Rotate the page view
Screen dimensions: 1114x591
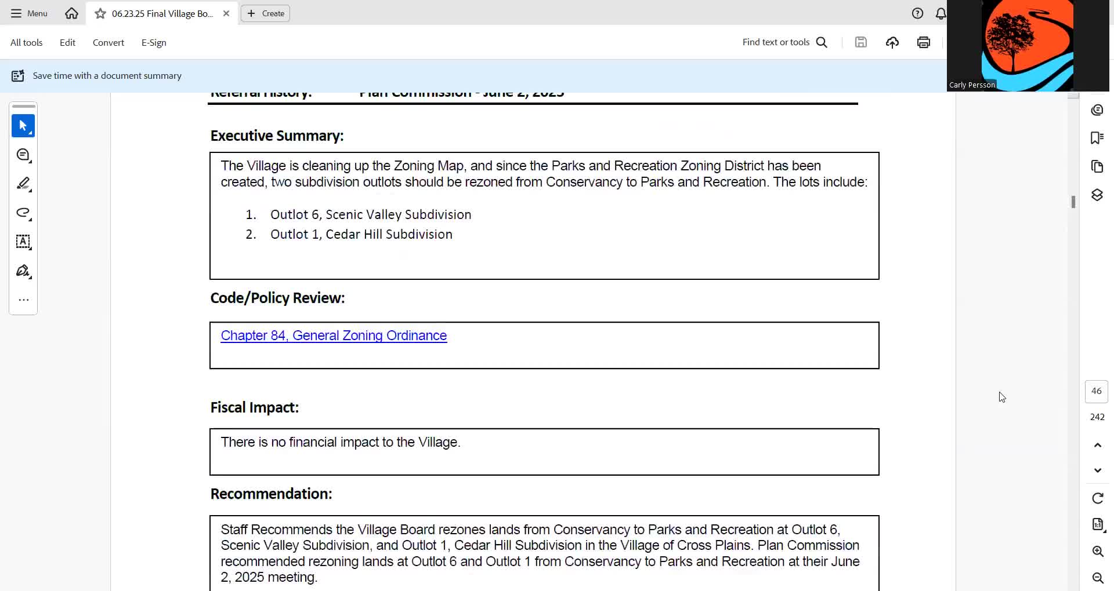pyautogui.click(x=1097, y=498)
